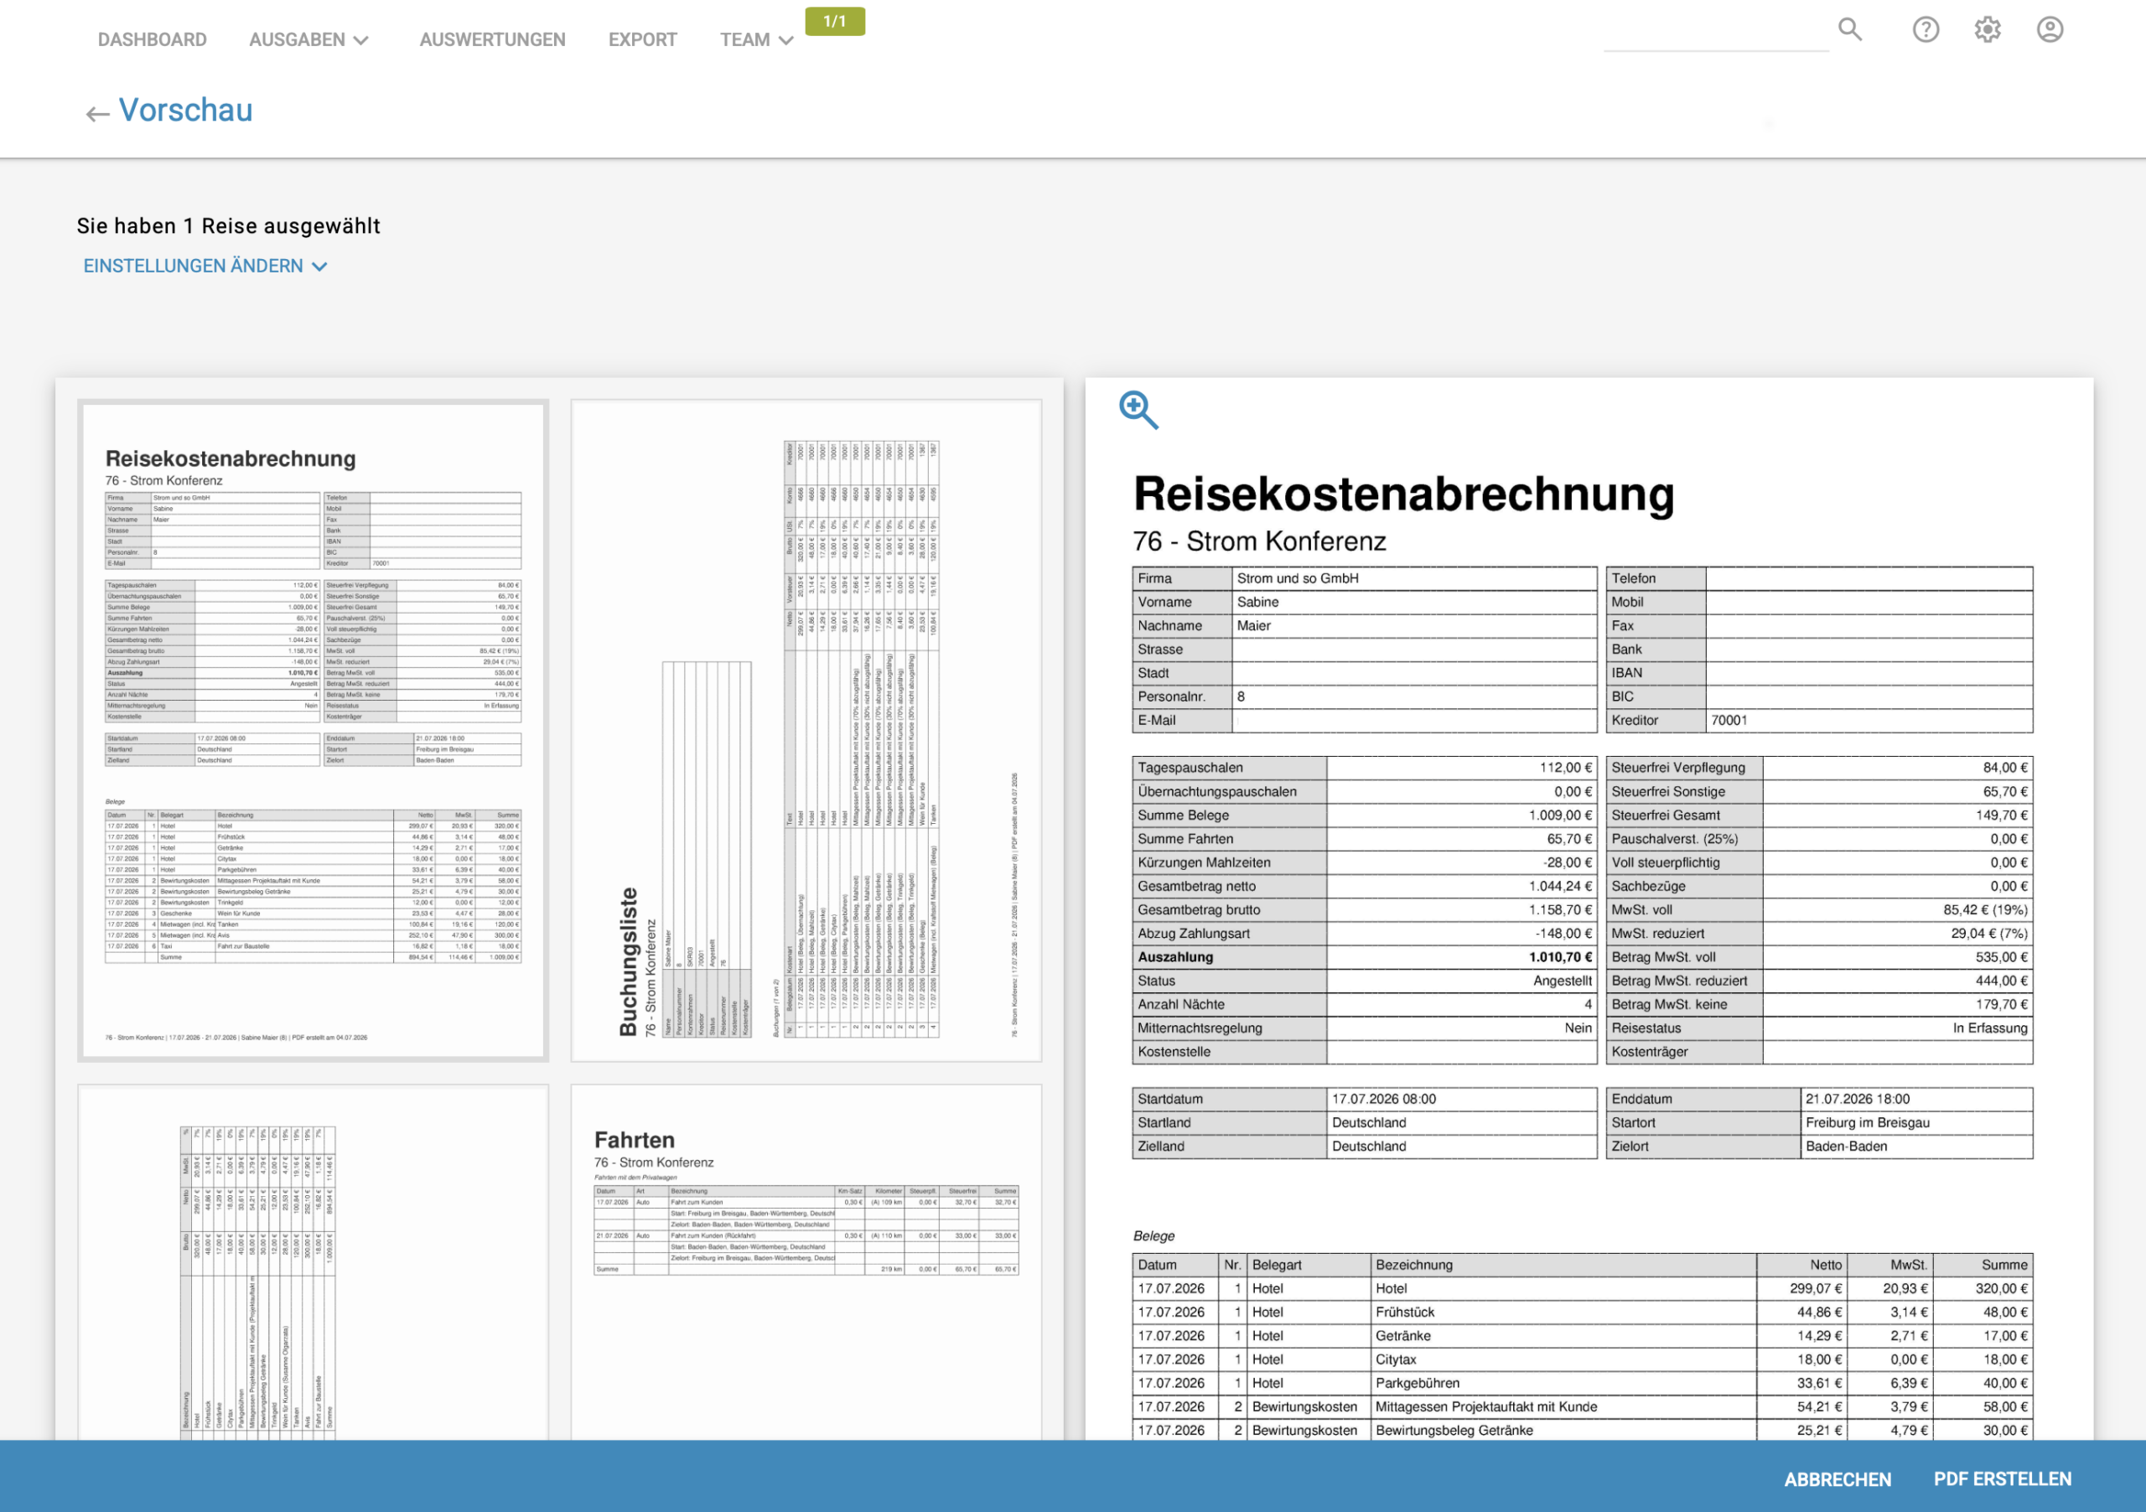Image resolution: width=2146 pixels, height=1512 pixels.
Task: Open the user account profile icon
Action: pos(2050,30)
